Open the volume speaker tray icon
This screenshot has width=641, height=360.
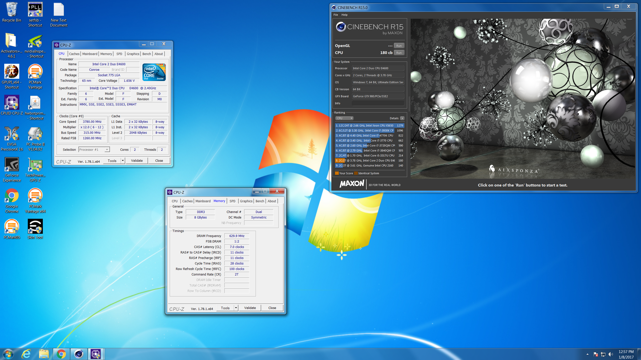coord(611,354)
